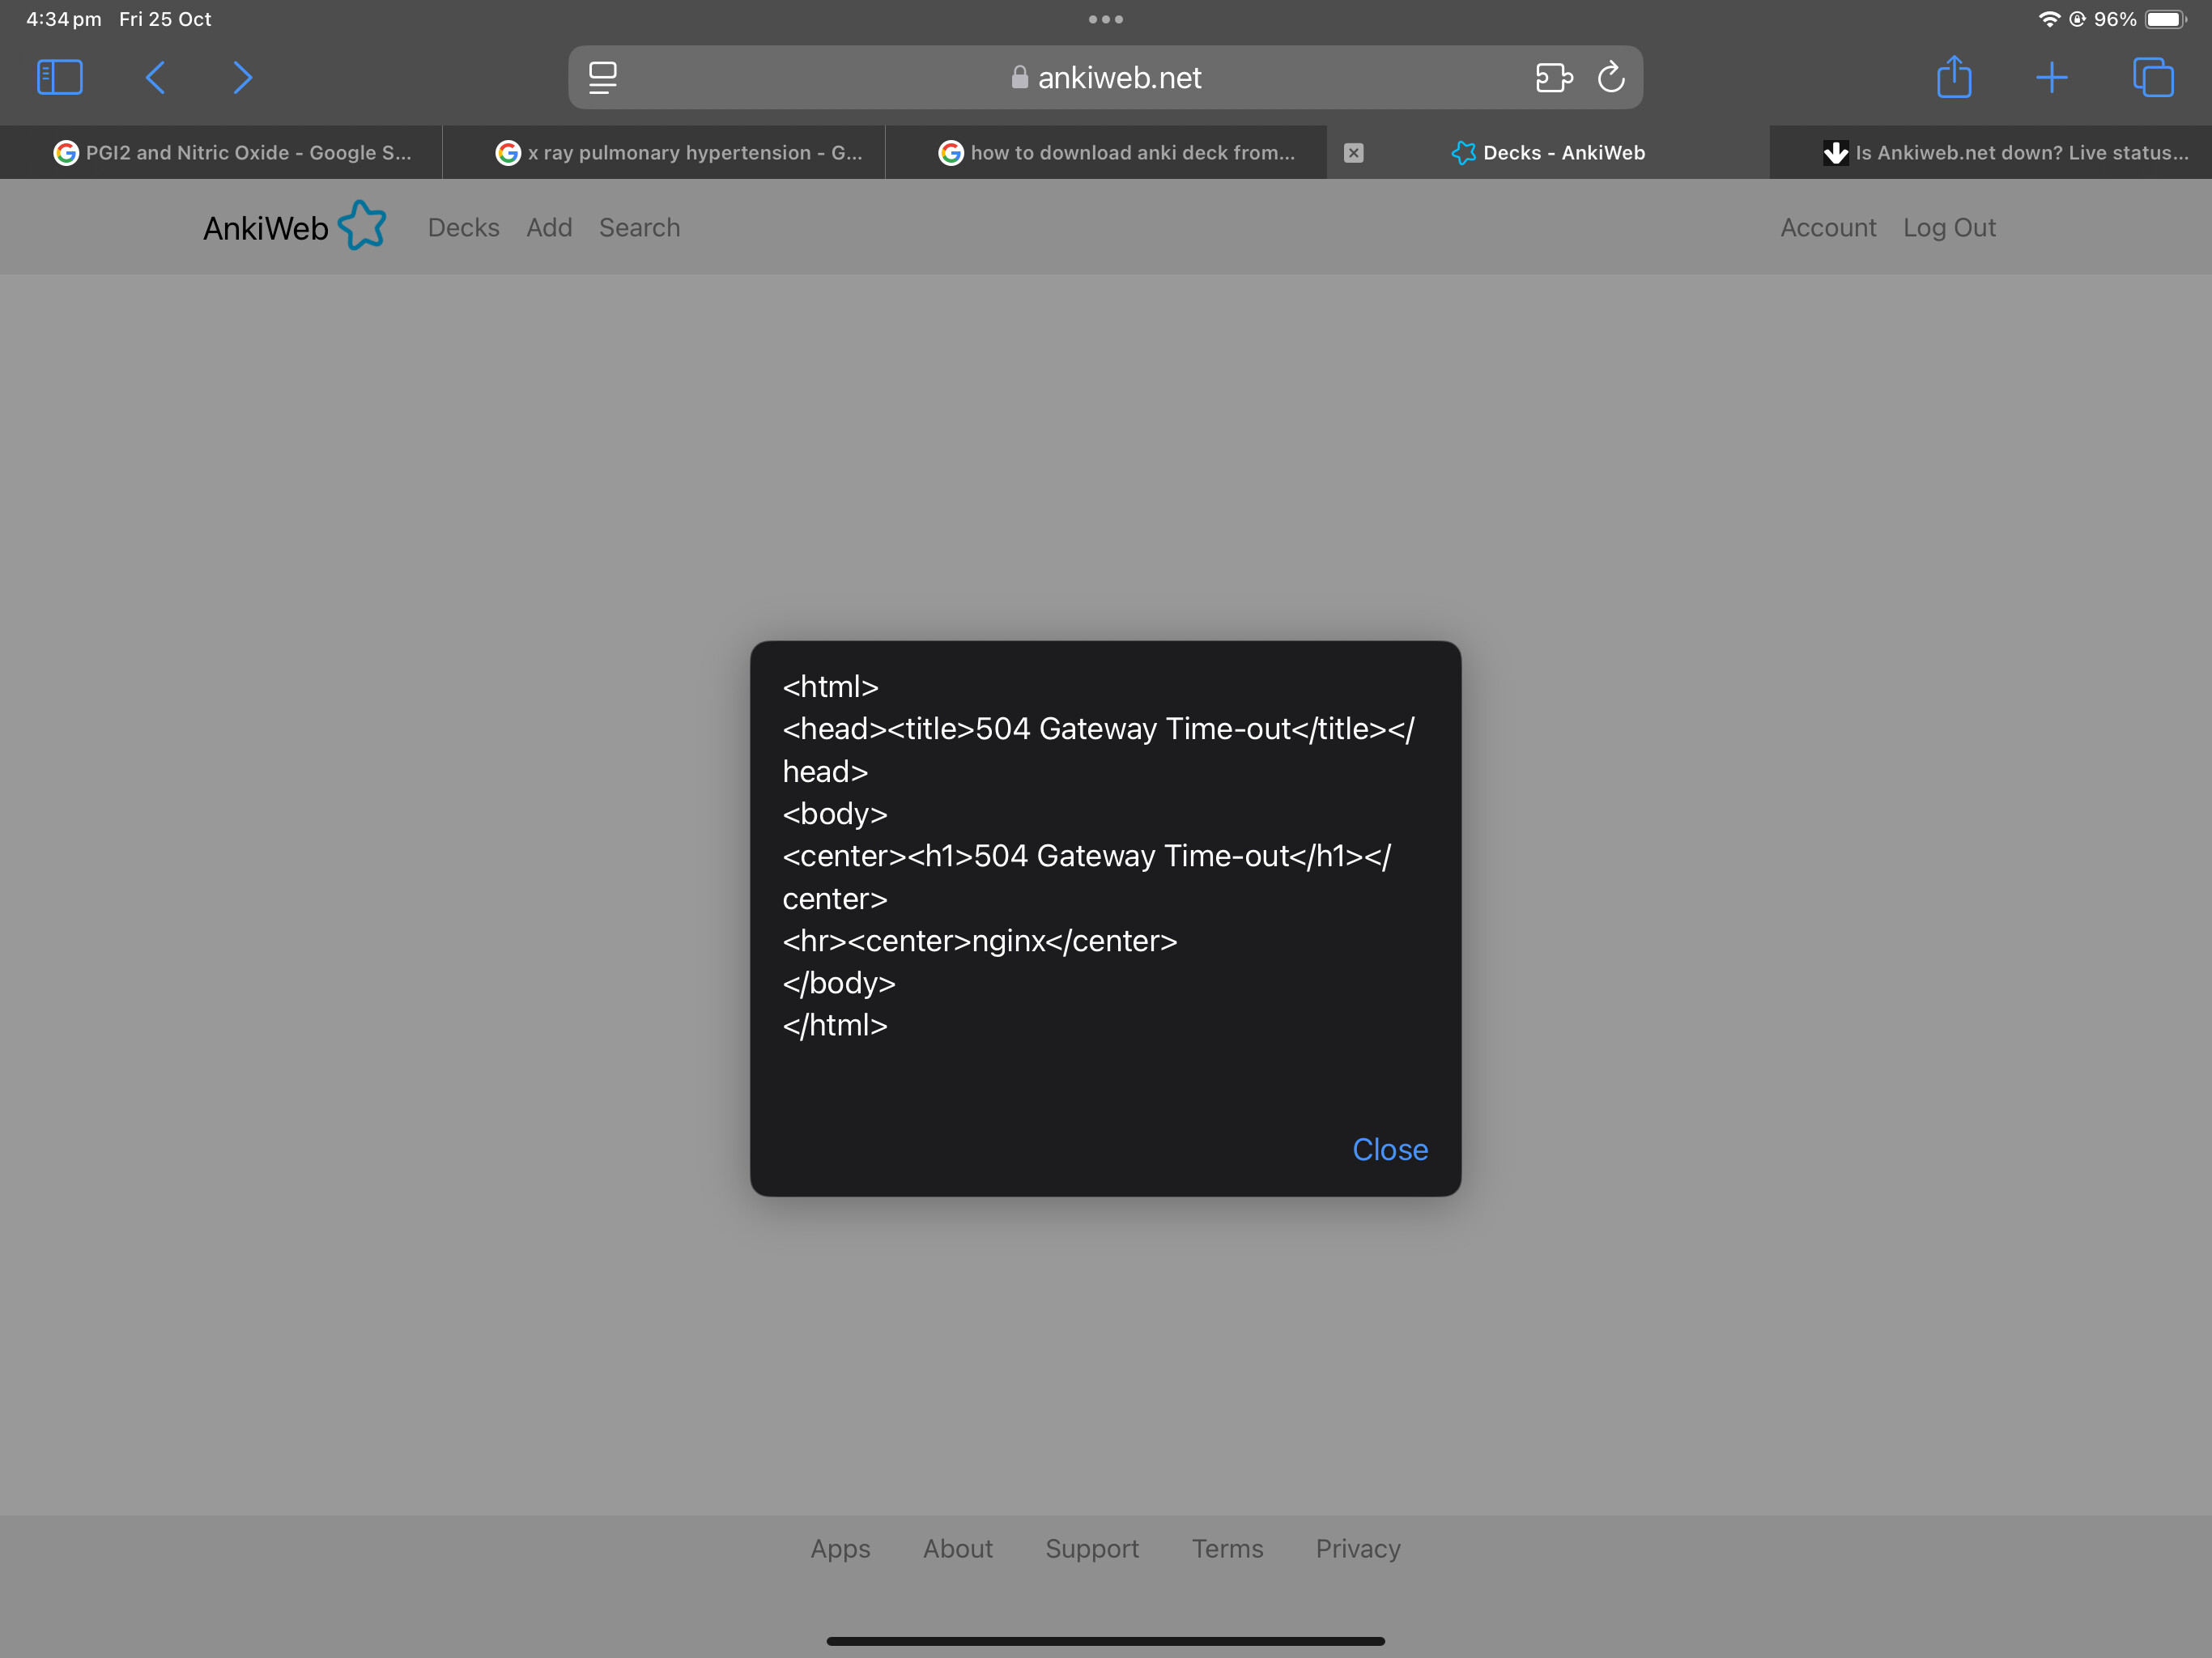Image resolution: width=2212 pixels, height=1658 pixels.
Task: Open the Is Ankiweb.net down tab
Action: [2005, 153]
